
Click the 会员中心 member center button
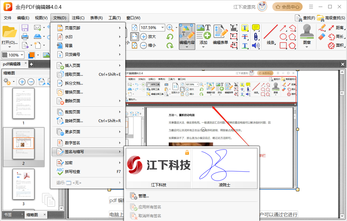tap(287, 7)
